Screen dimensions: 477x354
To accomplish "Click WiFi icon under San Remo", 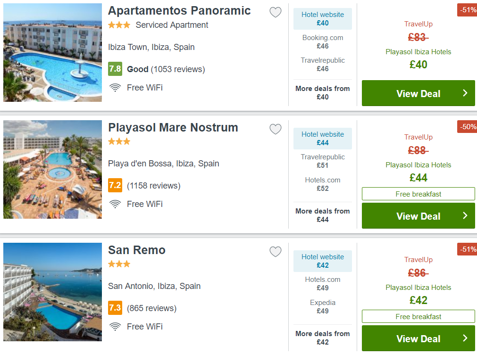I will pyautogui.click(x=115, y=327).
